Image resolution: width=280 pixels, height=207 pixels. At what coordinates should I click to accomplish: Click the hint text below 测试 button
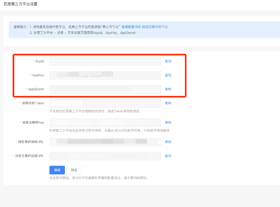click(99, 178)
